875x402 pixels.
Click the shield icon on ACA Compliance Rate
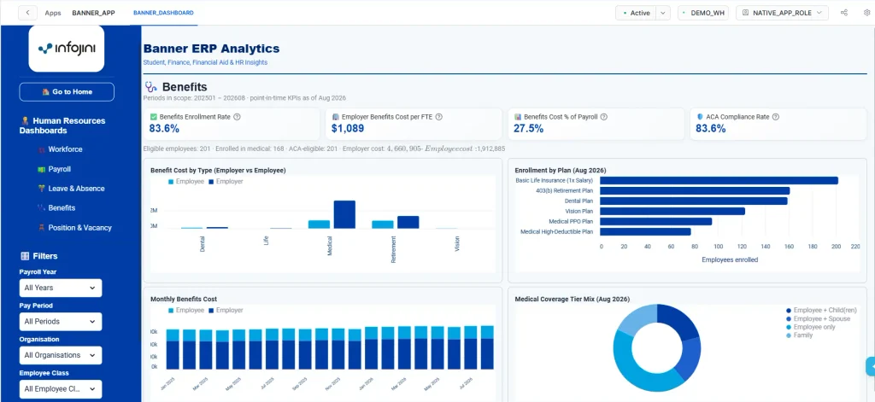click(700, 117)
